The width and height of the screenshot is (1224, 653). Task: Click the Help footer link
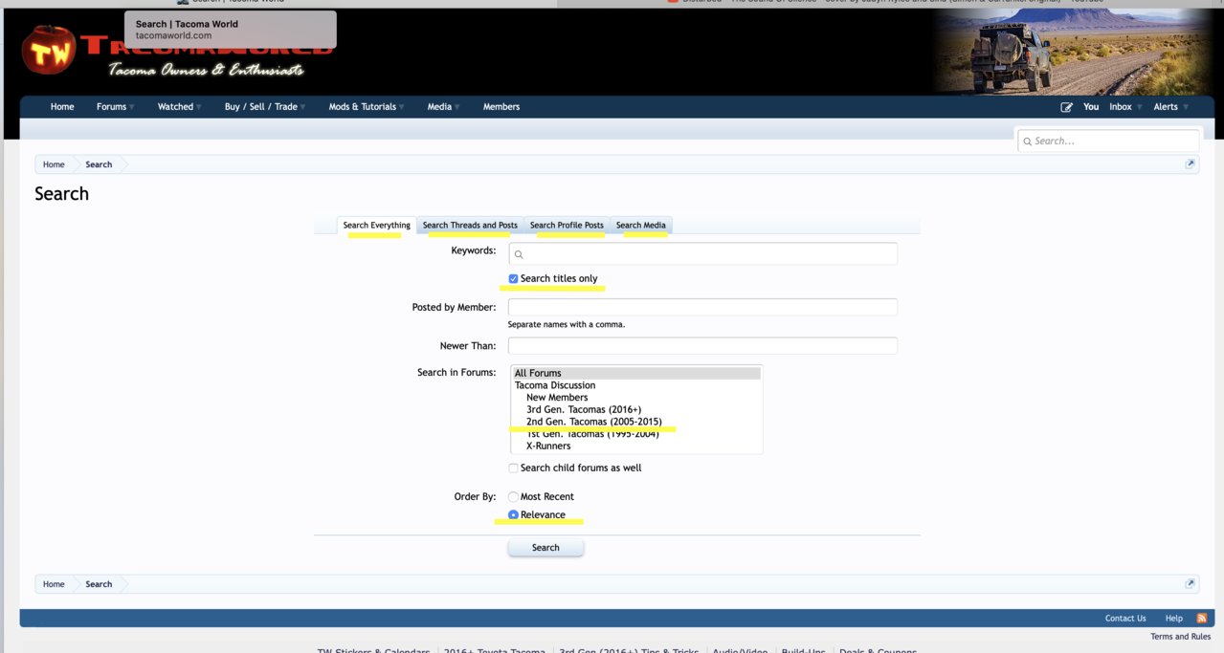(1174, 619)
